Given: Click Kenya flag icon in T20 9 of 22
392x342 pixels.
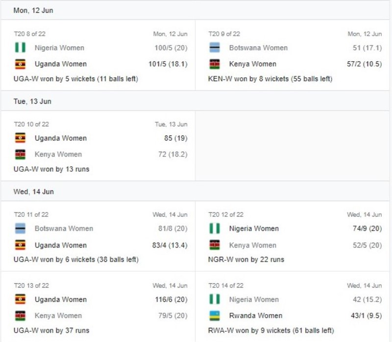Looking at the screenshot, I should (215, 64).
